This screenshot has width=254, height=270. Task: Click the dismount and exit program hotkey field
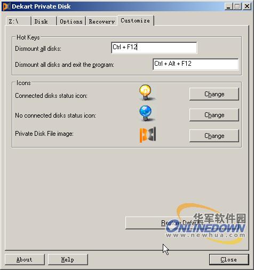196,64
